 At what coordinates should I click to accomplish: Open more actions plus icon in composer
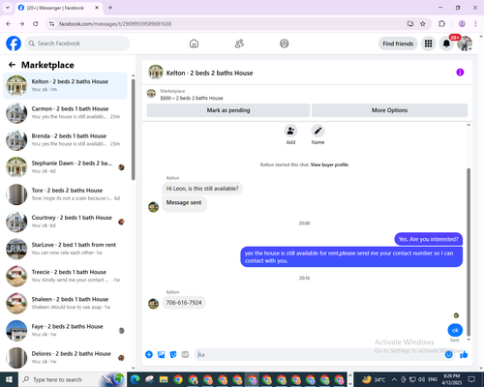coord(149,355)
